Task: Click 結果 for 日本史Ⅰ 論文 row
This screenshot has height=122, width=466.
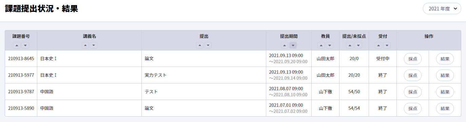Action: click(445, 59)
